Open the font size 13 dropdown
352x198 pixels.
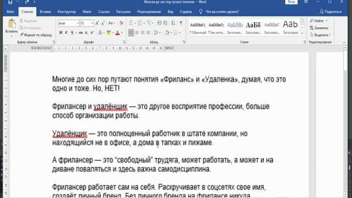(x=92, y=23)
